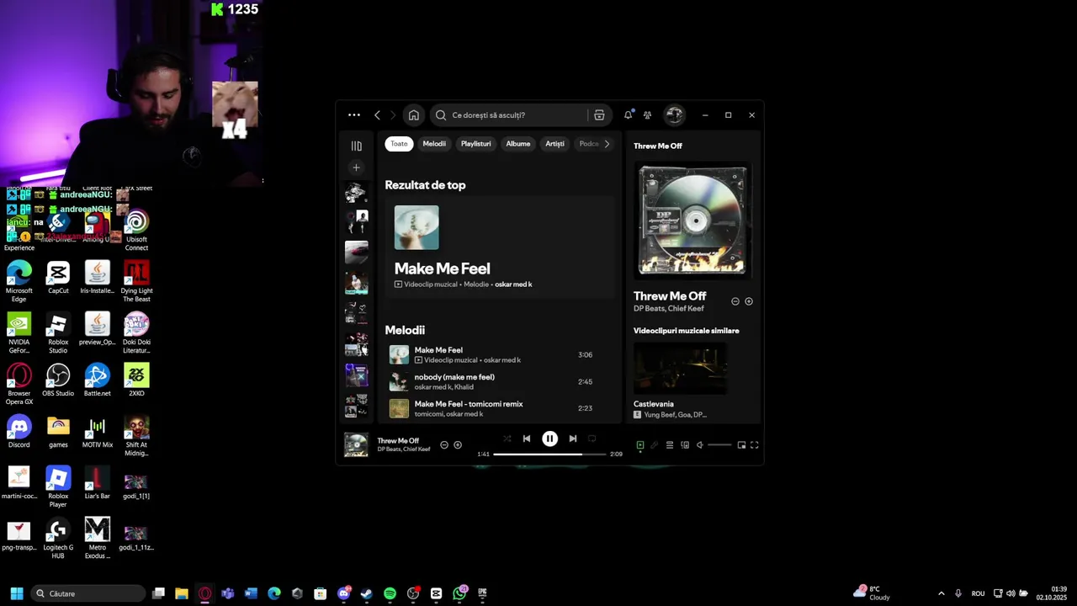Open the Friend Activity icon

click(647, 115)
